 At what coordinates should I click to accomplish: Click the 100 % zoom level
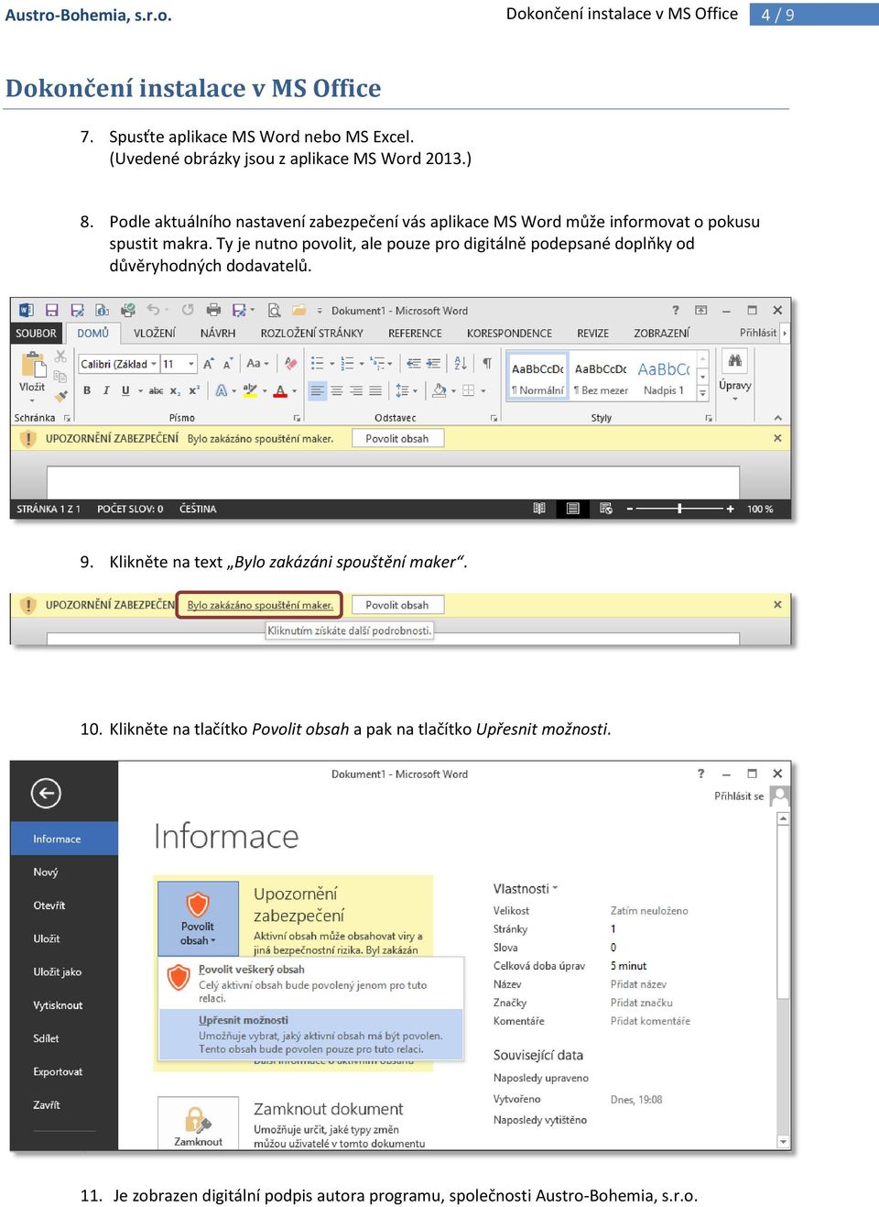[x=760, y=509]
